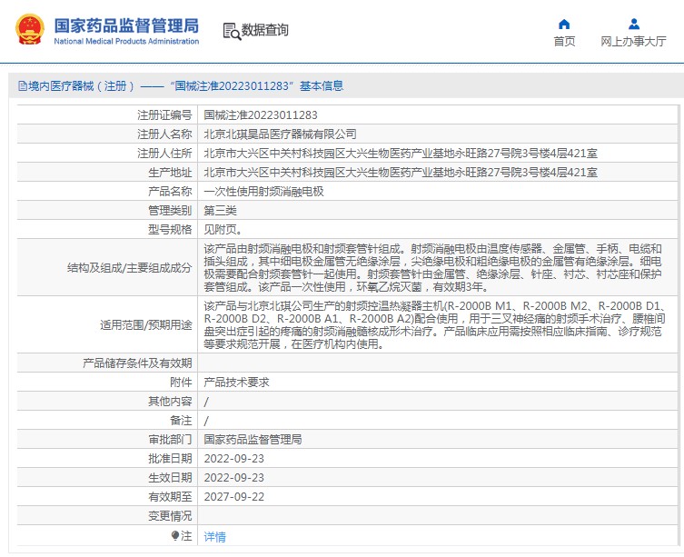684x557 pixels.
Task: Click the 备注 row label
Action: pyautogui.click(x=181, y=421)
